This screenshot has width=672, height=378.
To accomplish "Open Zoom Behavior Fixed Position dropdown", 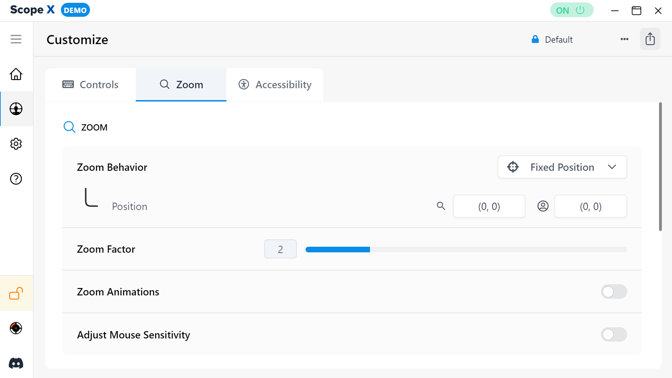I will click(562, 167).
